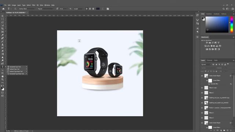Open the font style dropdown
Screen dimensions: 235x132
coord(46,9)
